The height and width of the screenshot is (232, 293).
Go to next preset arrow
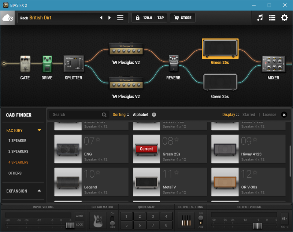[110, 18]
